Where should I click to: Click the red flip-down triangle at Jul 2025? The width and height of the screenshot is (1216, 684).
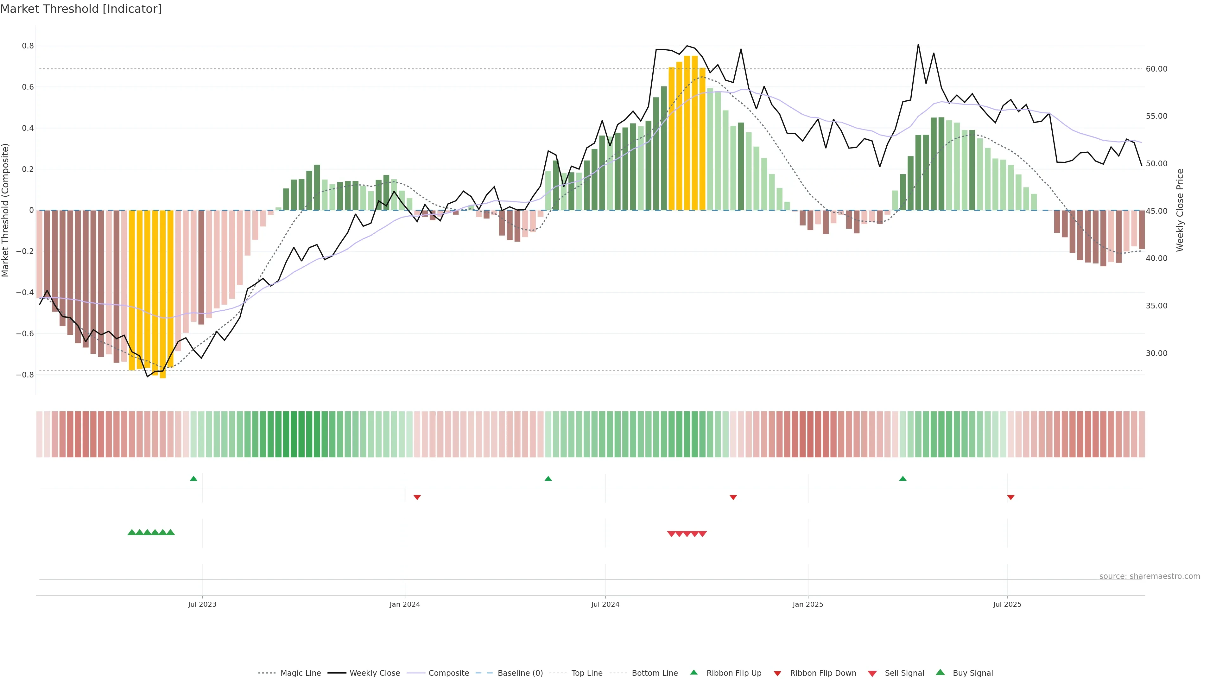tap(1011, 497)
